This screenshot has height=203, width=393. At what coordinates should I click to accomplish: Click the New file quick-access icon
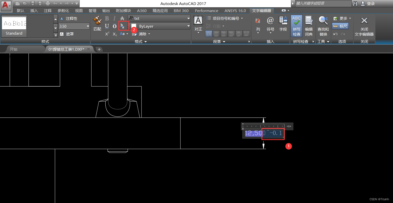click(17, 4)
